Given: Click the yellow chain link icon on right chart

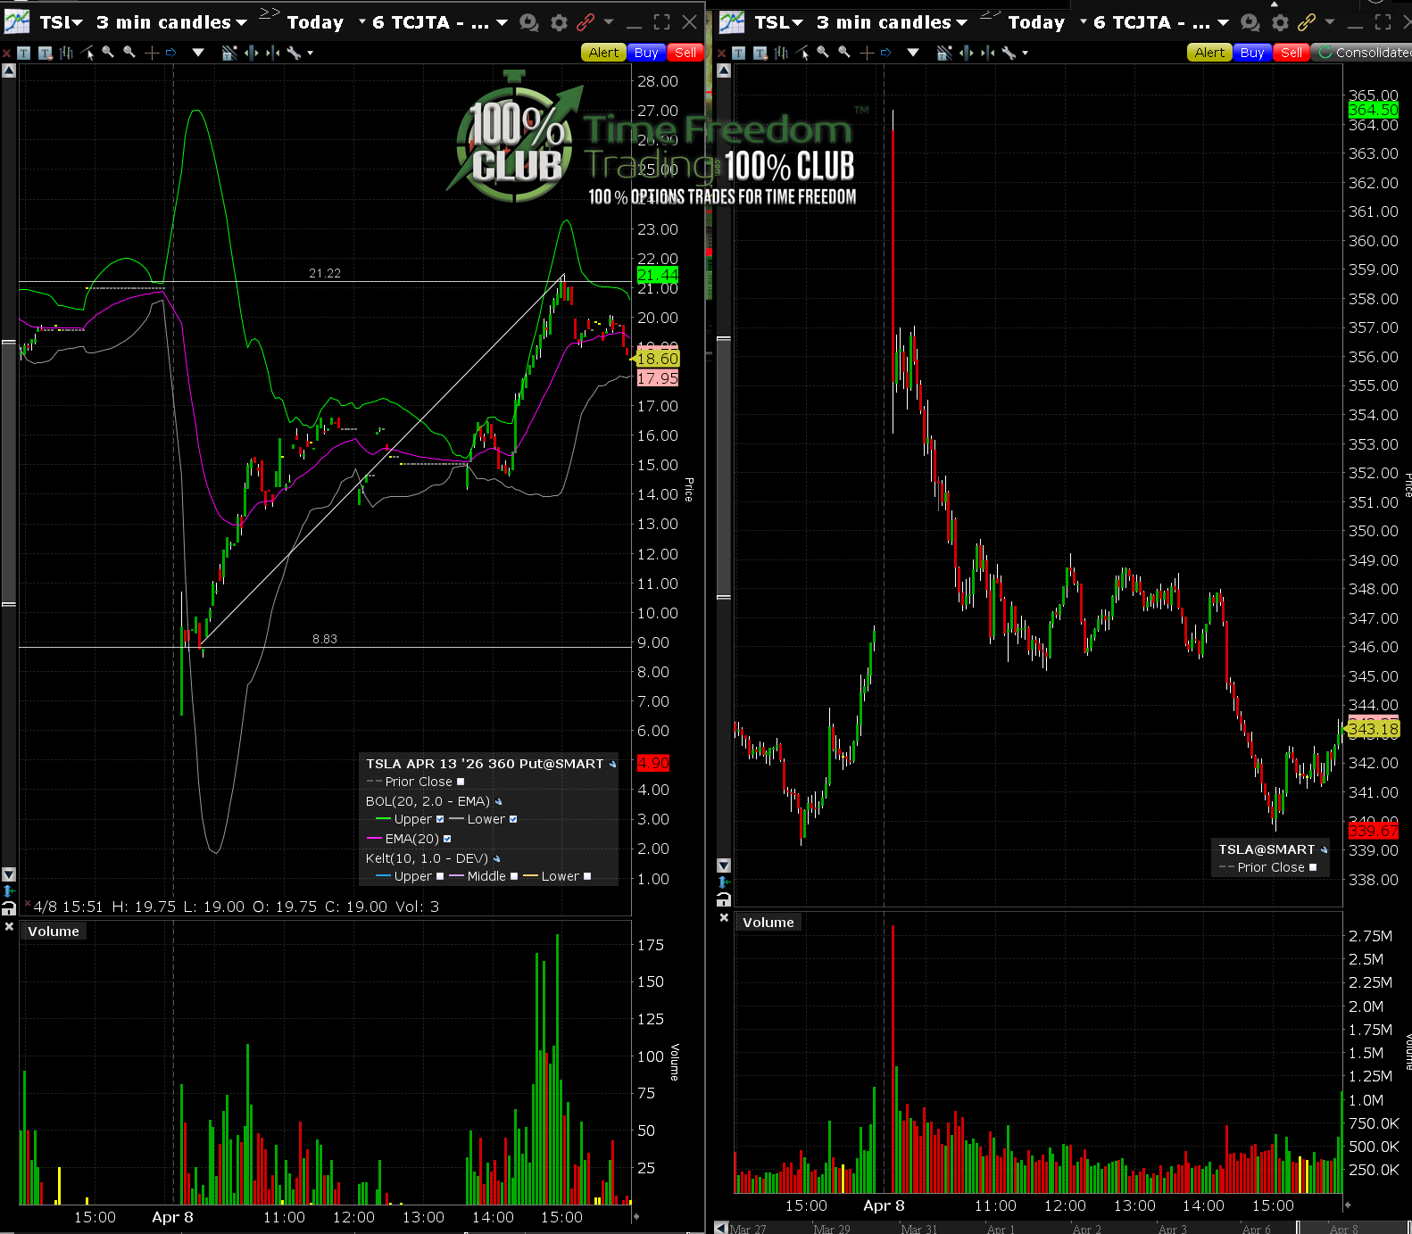Looking at the screenshot, I should click(x=1307, y=22).
